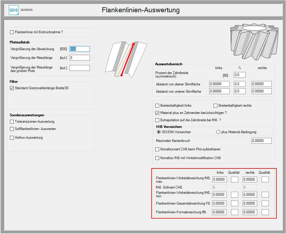This screenshot has height=234, width=286.
Task: Uncheck 'Standard Grenzwellenlänge Breite/30' filter
Action: click(x=12, y=88)
